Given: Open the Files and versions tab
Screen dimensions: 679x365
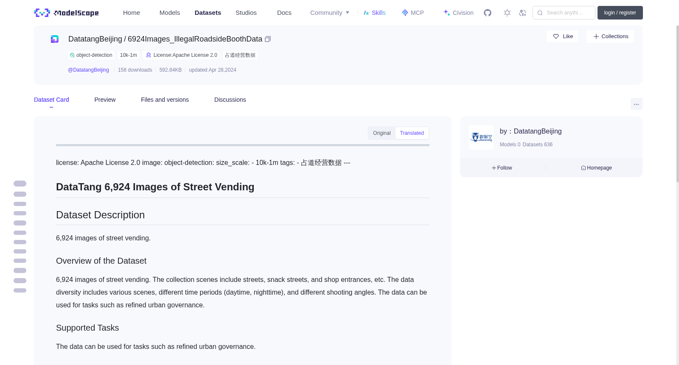Looking at the screenshot, I should tap(165, 100).
